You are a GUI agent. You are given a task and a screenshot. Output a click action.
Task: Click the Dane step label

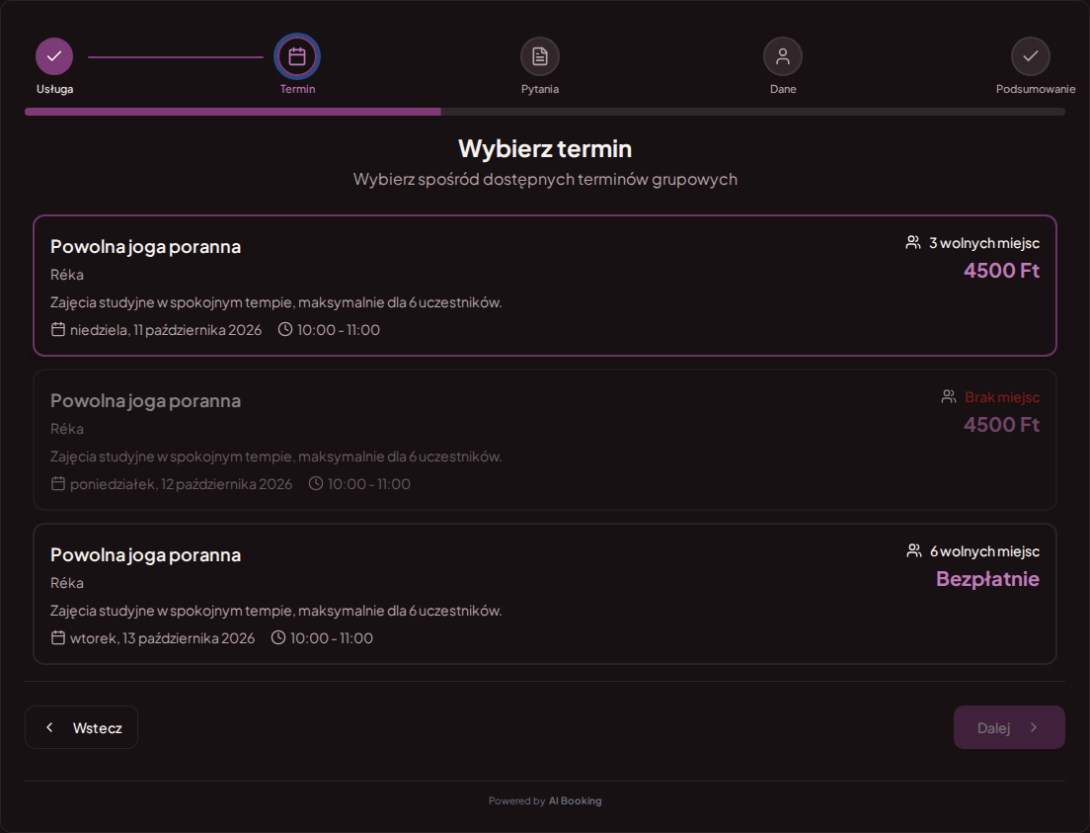pos(783,89)
